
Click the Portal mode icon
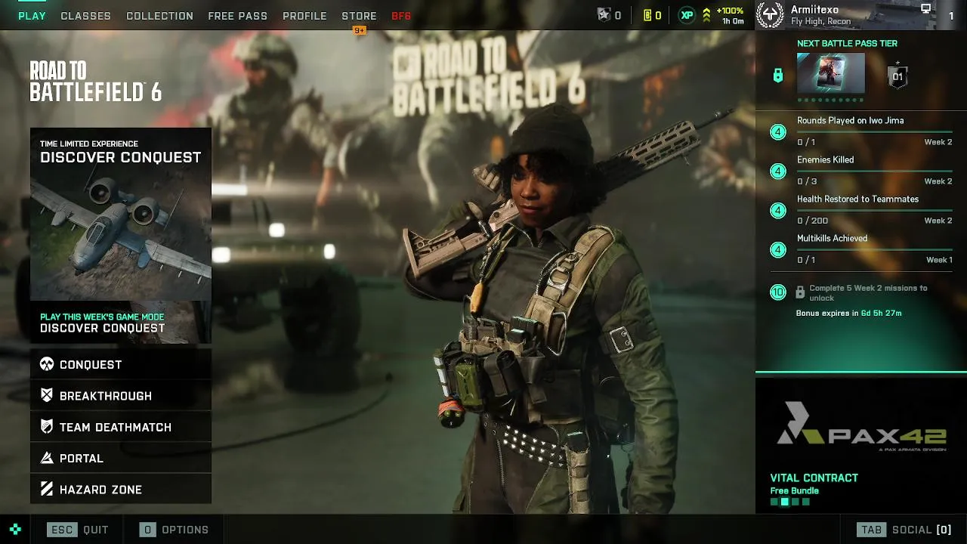[x=47, y=458]
